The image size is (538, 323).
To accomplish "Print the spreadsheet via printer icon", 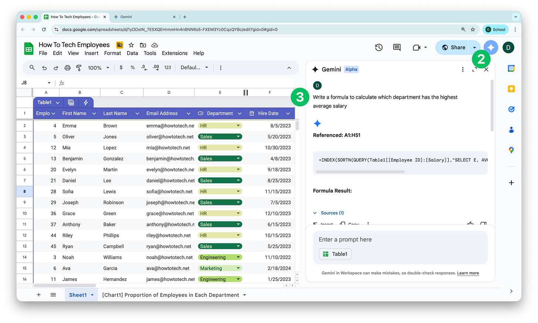I will coord(67,68).
